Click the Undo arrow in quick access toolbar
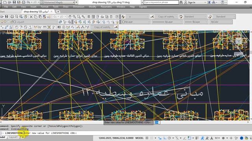Screen dimensions: 252x141 (28, 2)
